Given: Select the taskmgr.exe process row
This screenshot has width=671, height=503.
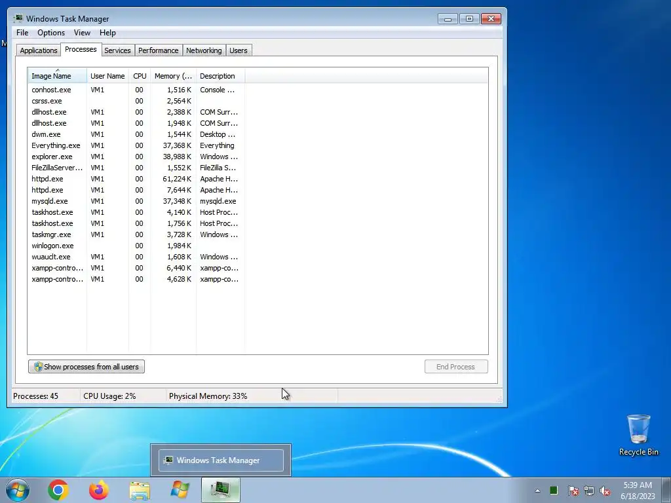Looking at the screenshot, I should pyautogui.click(x=136, y=234).
